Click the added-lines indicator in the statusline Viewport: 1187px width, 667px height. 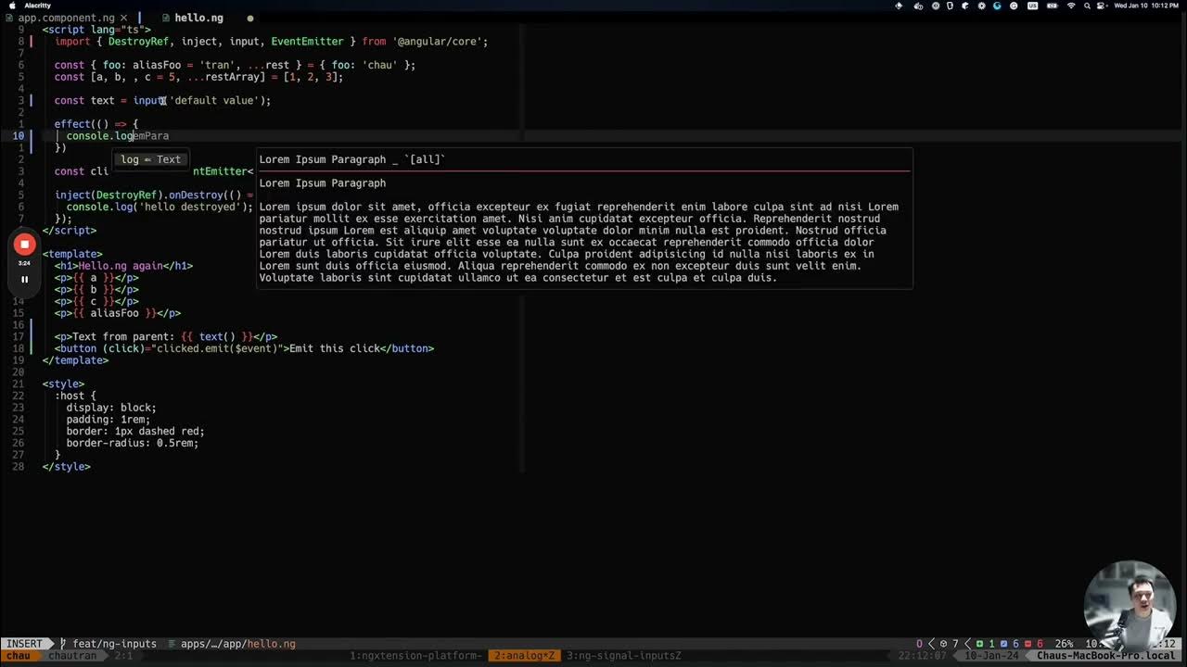[985, 644]
